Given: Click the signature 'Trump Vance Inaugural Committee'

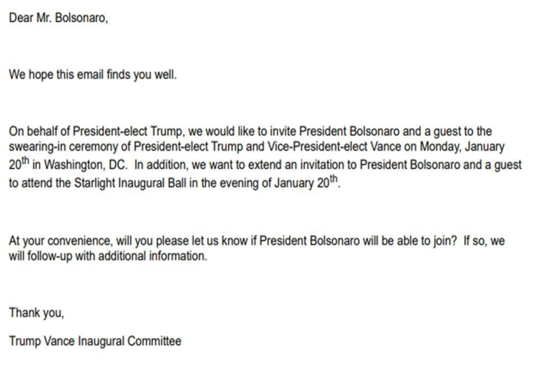Looking at the screenshot, I should point(95,341).
